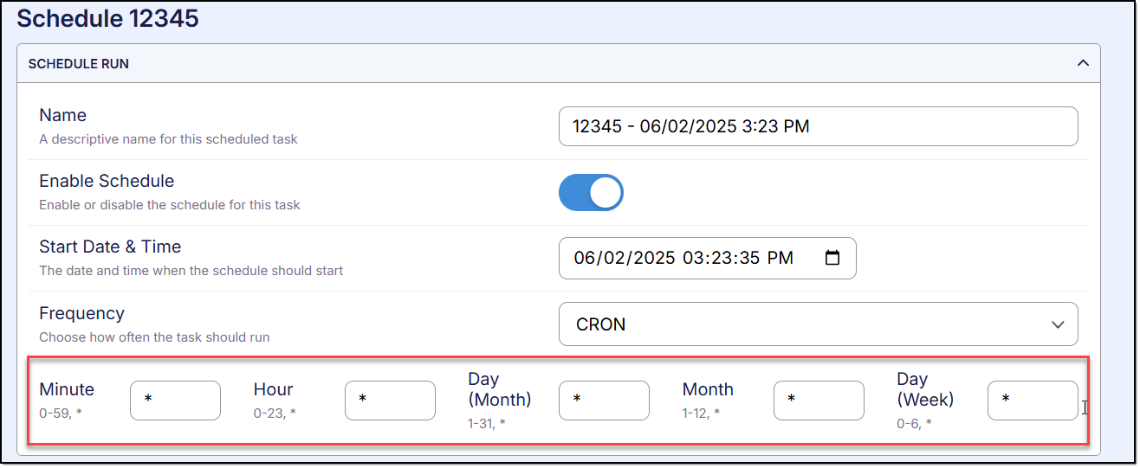Open the Frequency CRON dropdown
The image size is (1140, 468).
[x=818, y=324]
